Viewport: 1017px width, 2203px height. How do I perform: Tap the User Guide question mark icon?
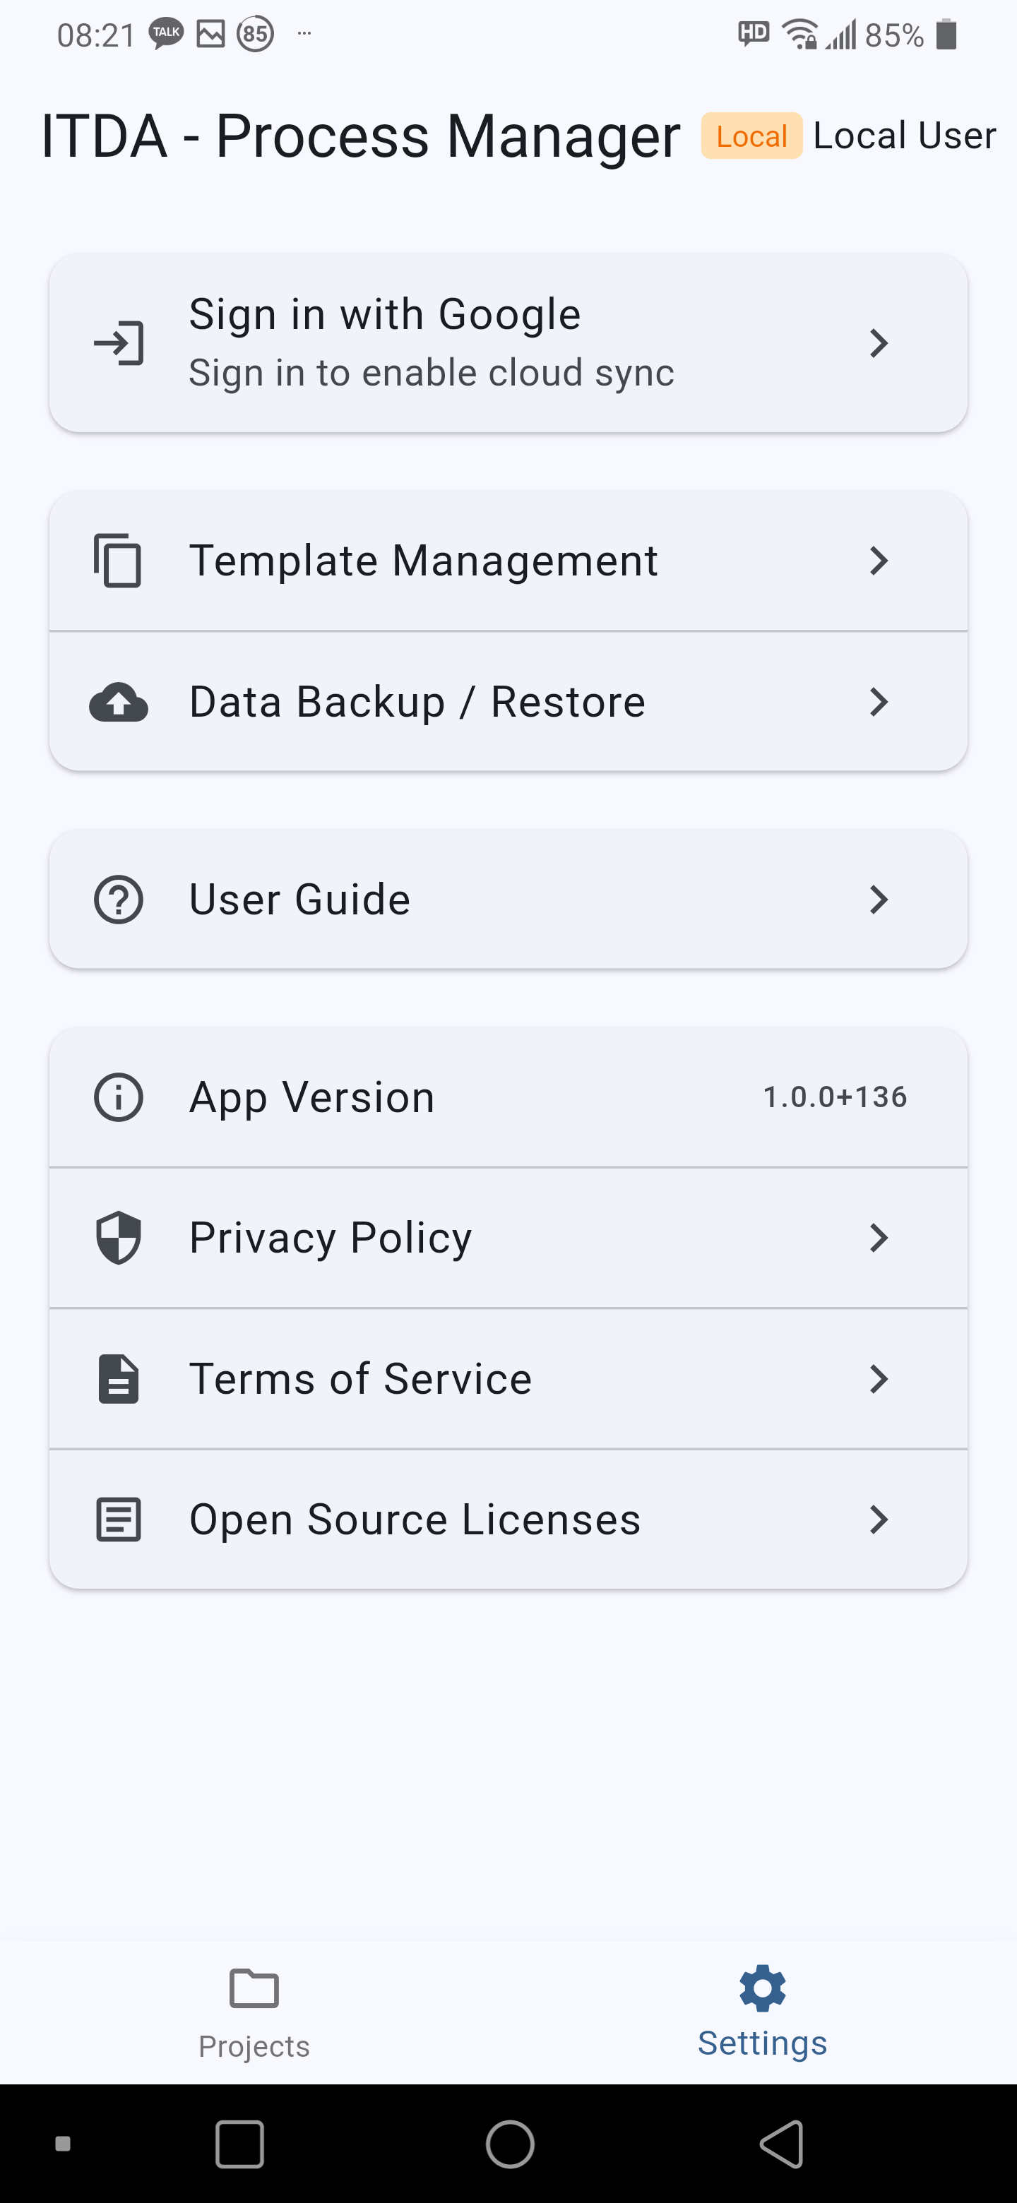click(118, 900)
